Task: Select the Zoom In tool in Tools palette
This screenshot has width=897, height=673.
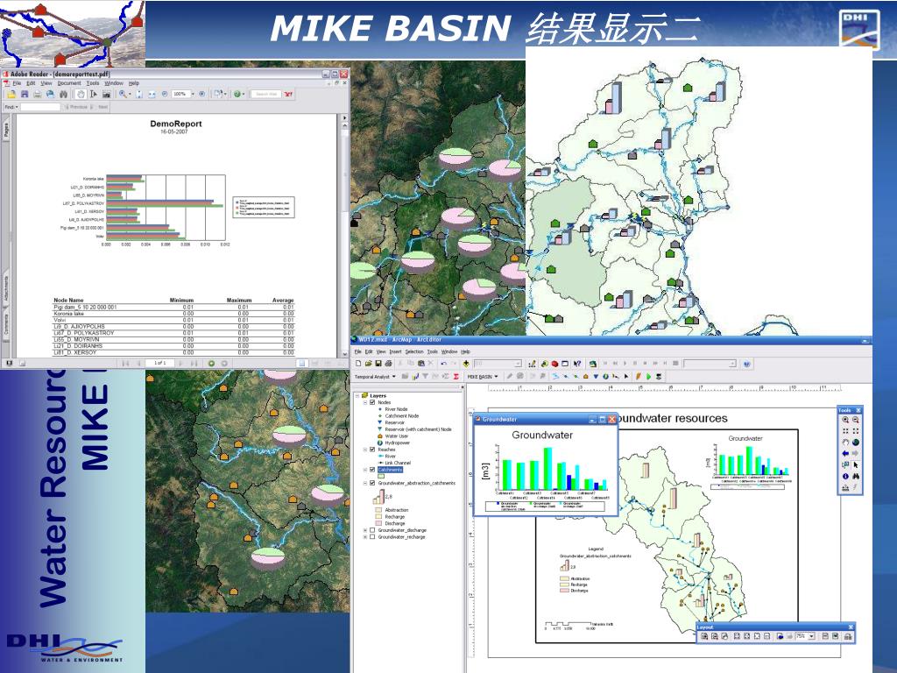Action: click(x=845, y=420)
